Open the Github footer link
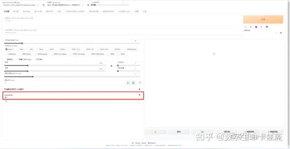 click(x=137, y=143)
